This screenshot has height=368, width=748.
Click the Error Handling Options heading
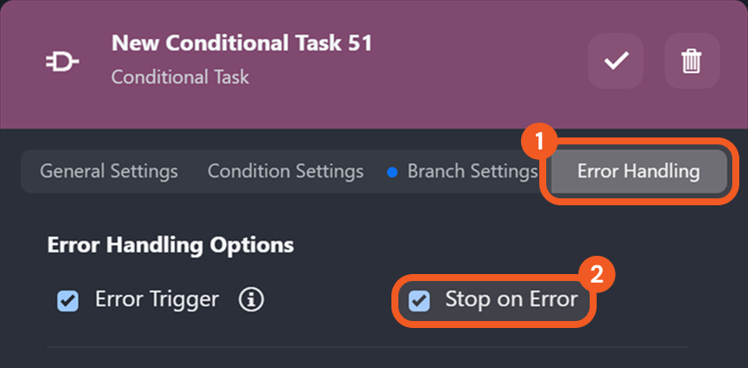[x=170, y=245]
